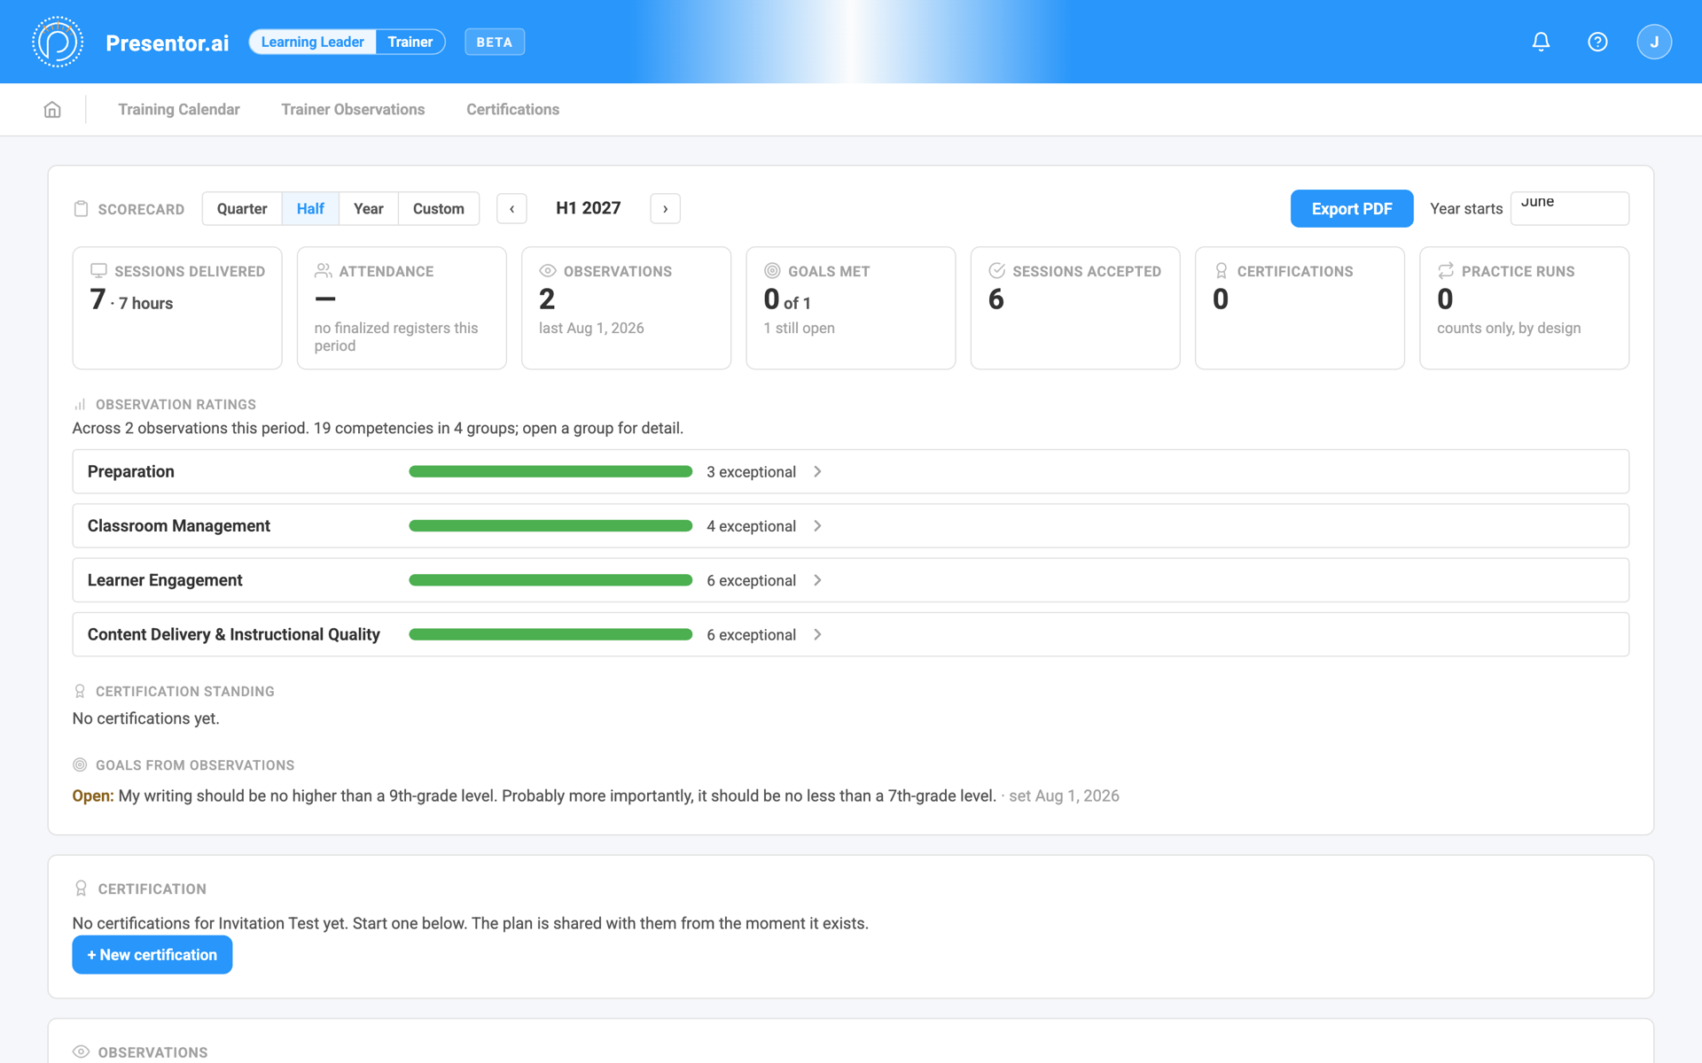Select the Quarter period
The image size is (1702, 1063).
point(242,208)
